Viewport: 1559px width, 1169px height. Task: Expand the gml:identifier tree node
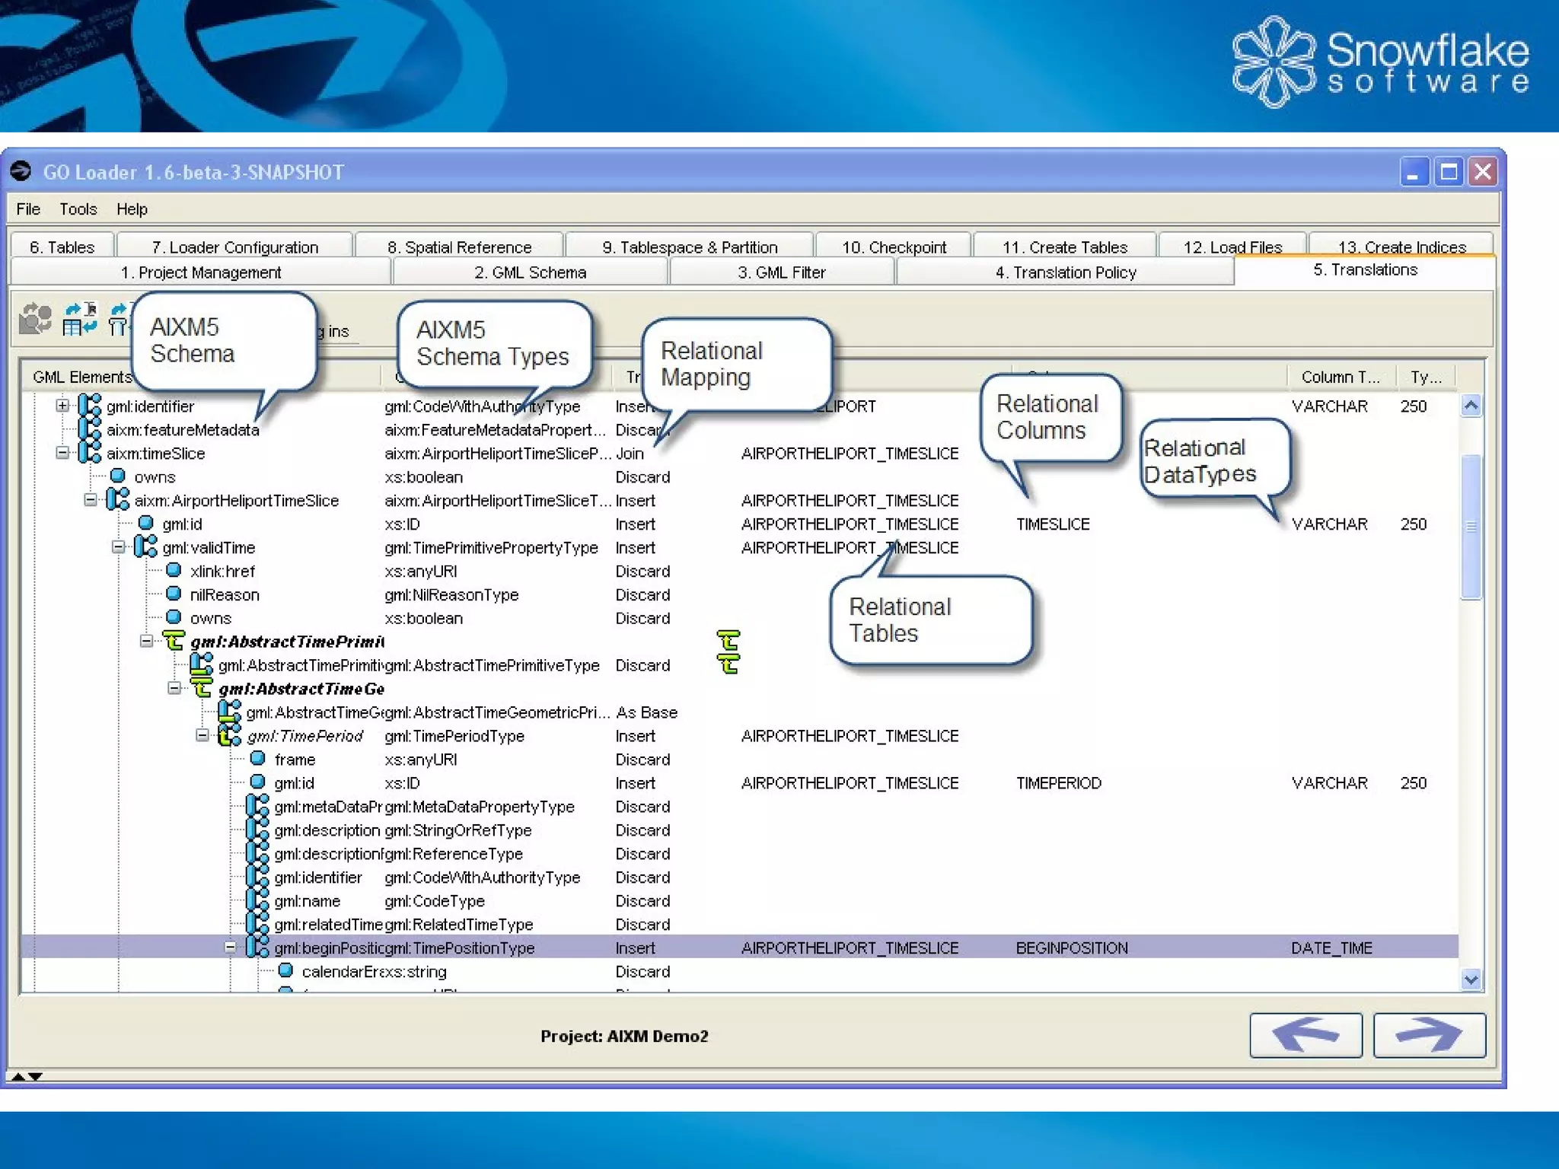pos(62,406)
